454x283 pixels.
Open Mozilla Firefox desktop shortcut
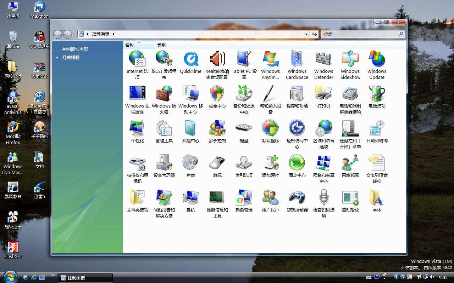tap(13, 133)
